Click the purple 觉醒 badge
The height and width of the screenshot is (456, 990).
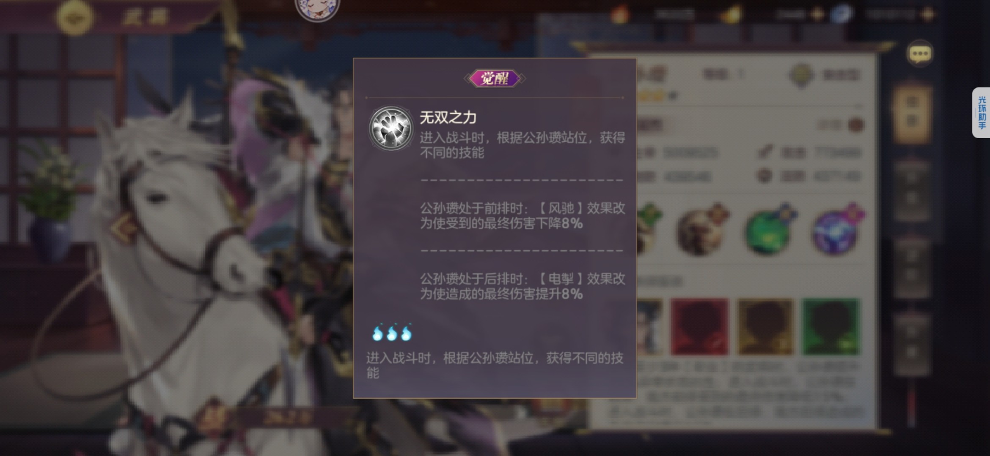(495, 79)
